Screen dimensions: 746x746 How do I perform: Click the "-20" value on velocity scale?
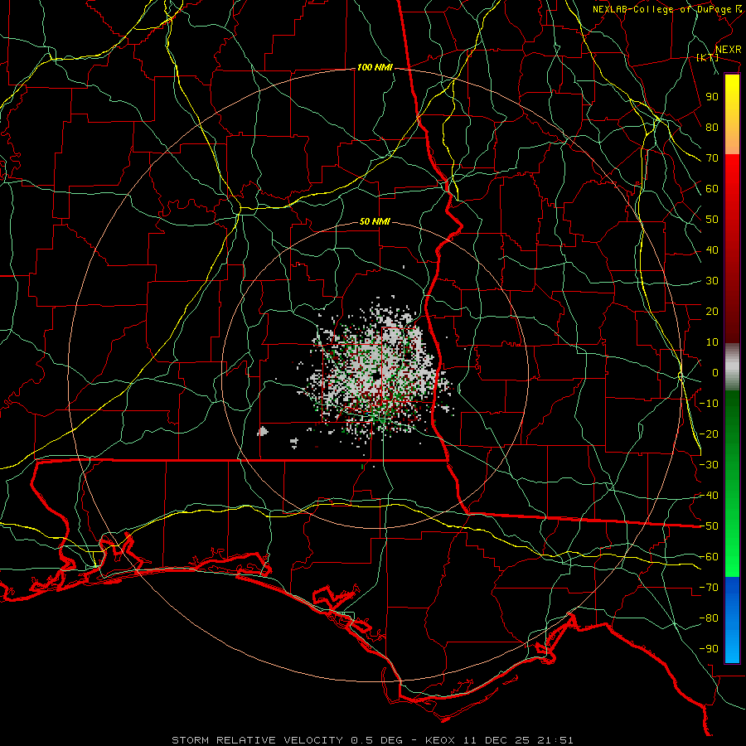coord(709,434)
